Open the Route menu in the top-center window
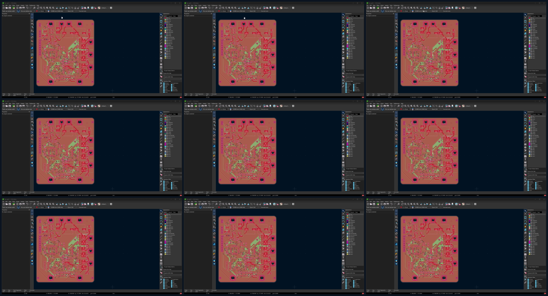The image size is (548, 296). point(200,5)
